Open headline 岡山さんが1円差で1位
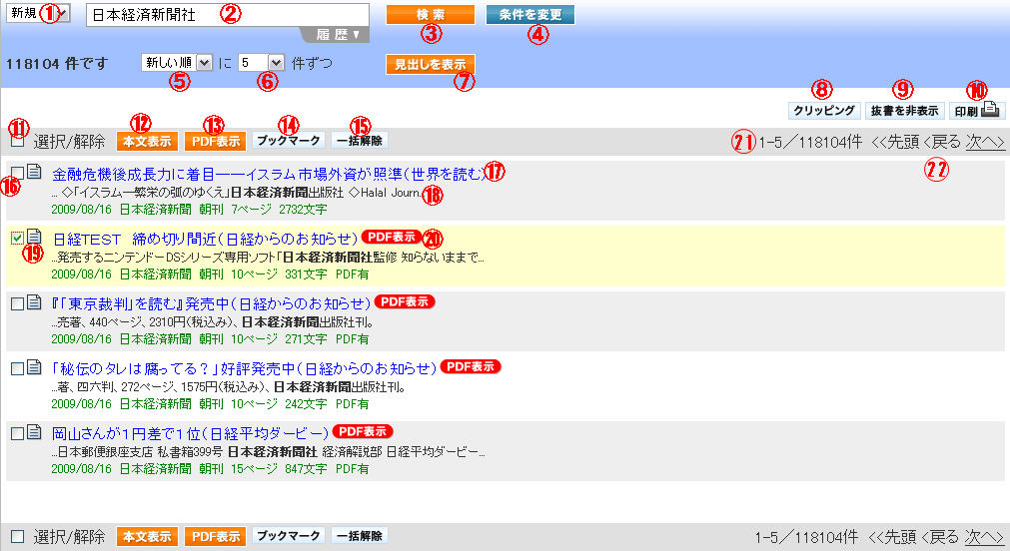Screen dimensions: 1010x551 coord(190,434)
